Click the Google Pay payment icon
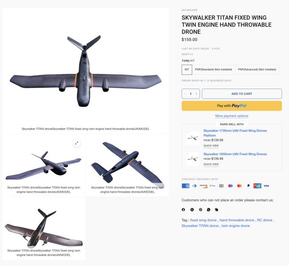The width and height of the screenshot is (289, 266). point(213,185)
